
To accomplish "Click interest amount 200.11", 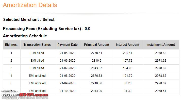I will [127, 53].
